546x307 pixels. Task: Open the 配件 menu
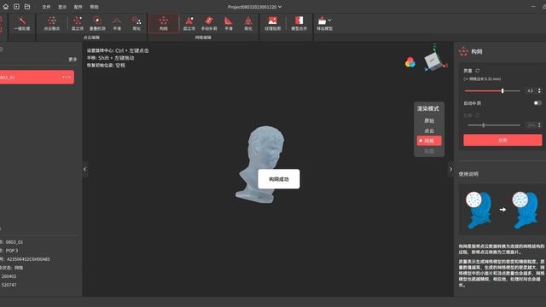pyautogui.click(x=78, y=7)
